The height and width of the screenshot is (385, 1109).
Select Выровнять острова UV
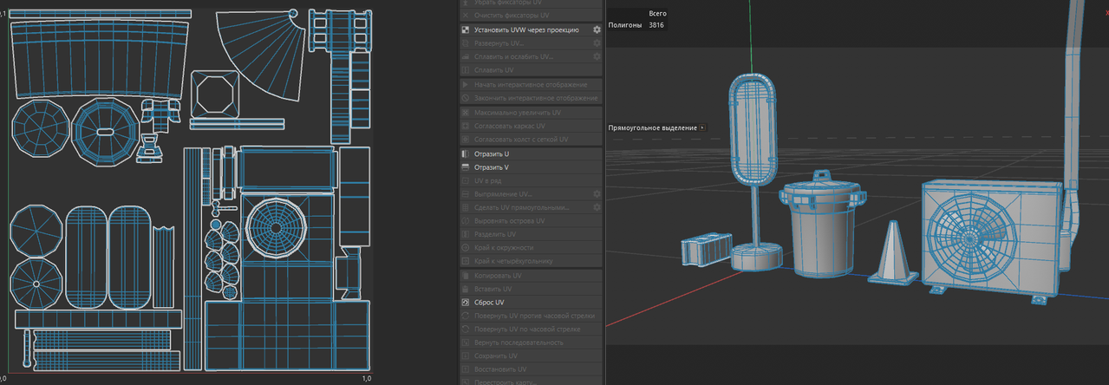tap(531, 221)
